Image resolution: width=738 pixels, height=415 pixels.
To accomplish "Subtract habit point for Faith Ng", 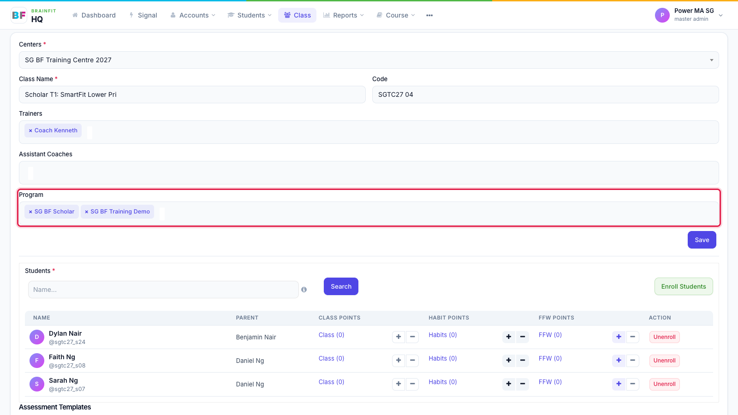I will click(523, 360).
